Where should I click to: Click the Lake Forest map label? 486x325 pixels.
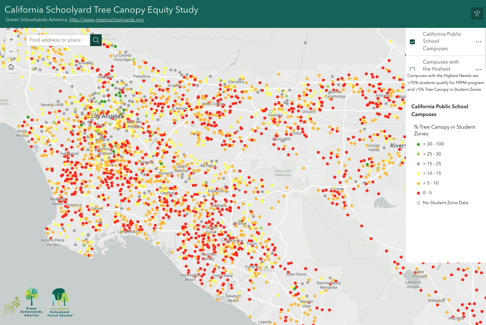click(296, 274)
